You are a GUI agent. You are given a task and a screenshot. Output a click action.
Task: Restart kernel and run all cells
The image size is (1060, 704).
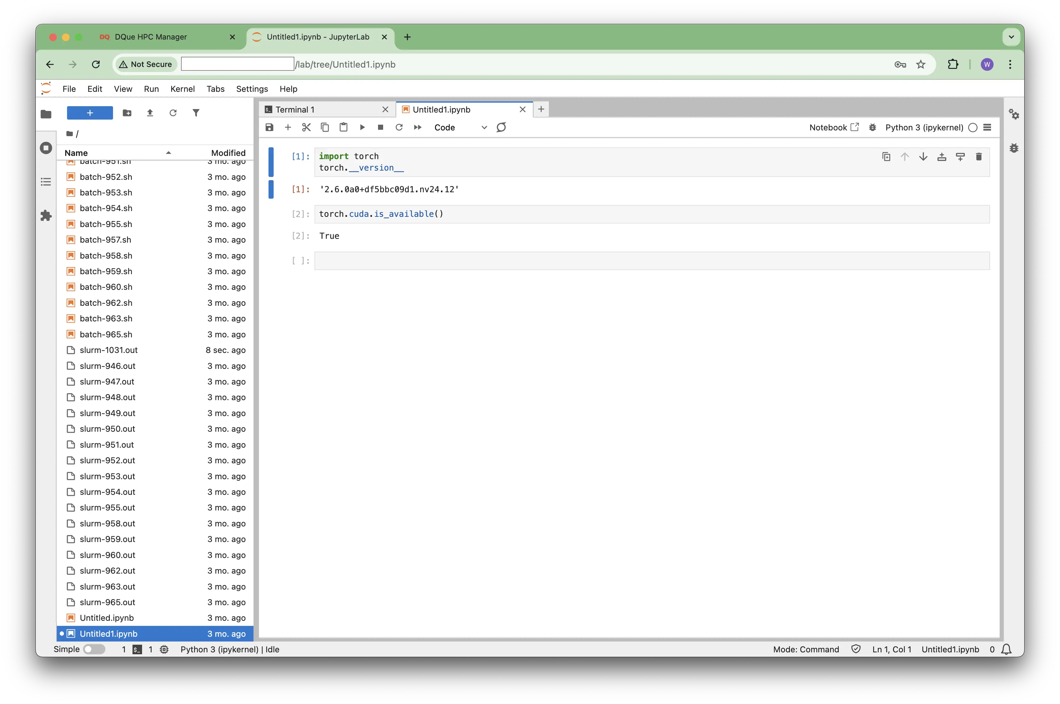coord(418,128)
